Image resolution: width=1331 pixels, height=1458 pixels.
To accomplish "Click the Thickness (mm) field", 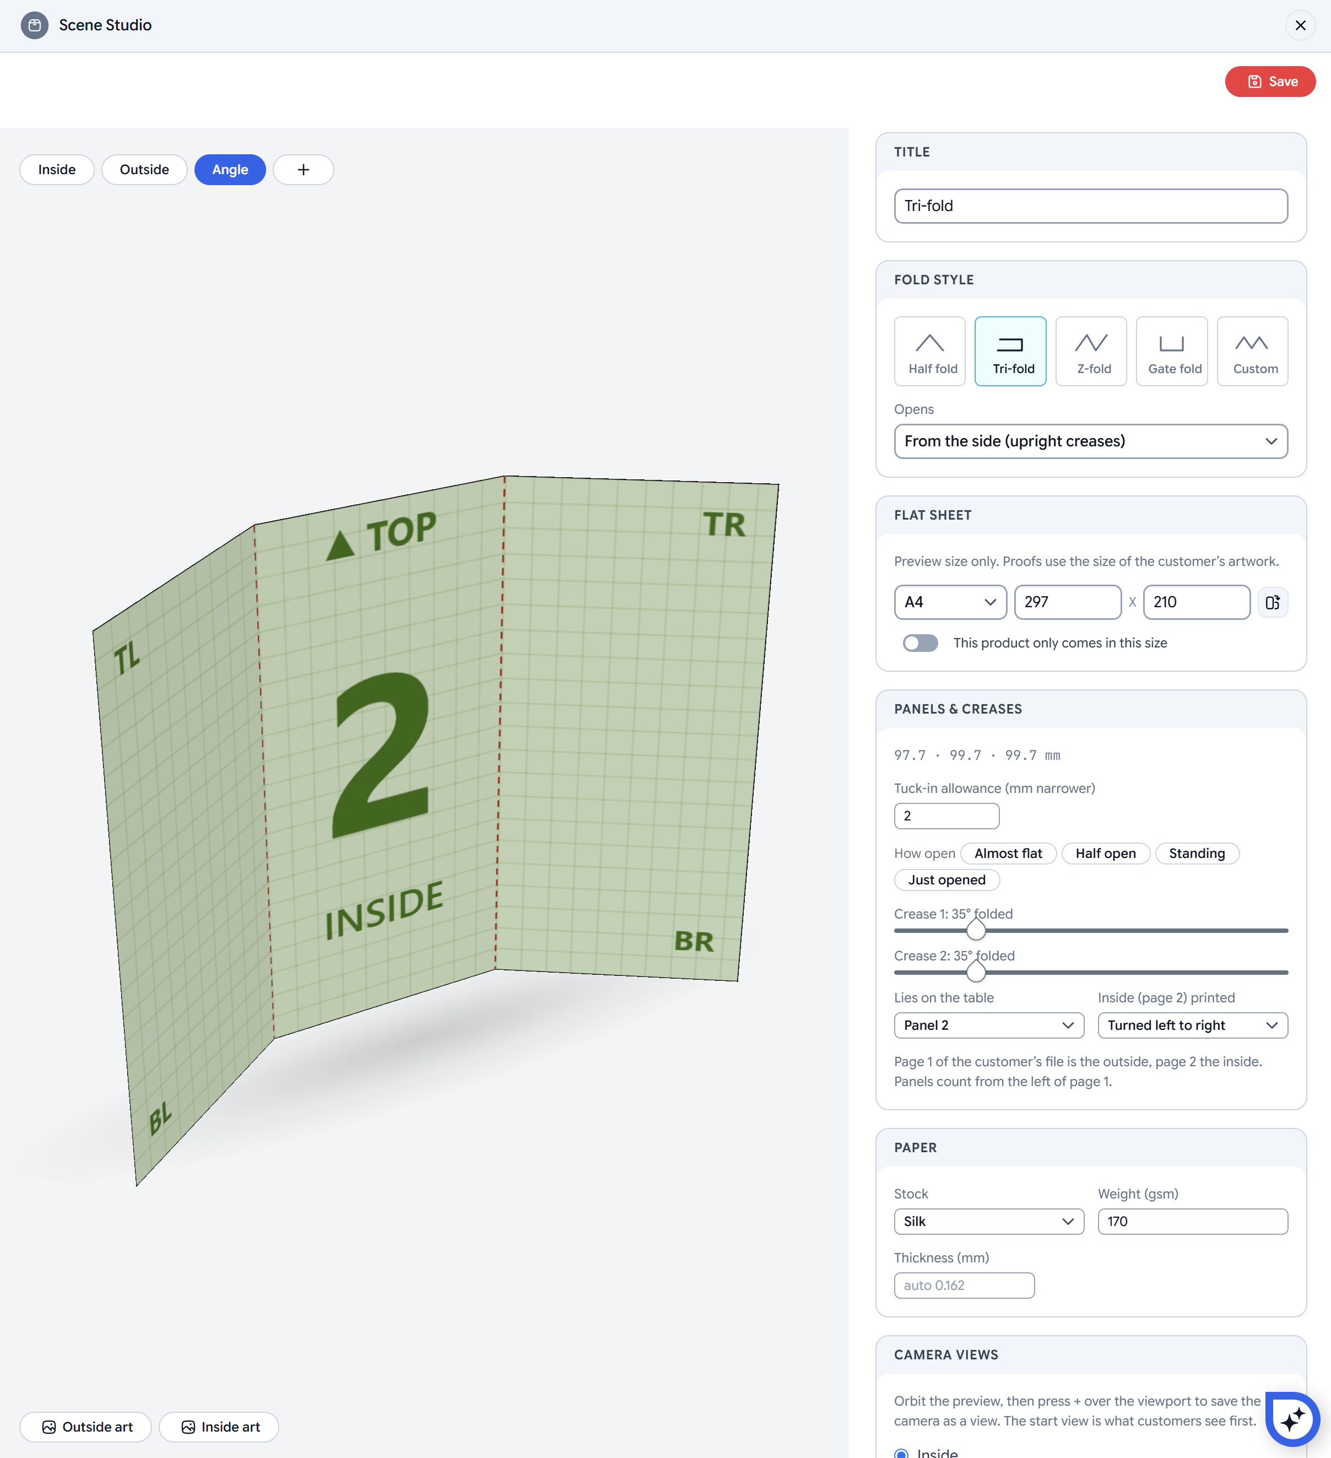I will 964,1285.
